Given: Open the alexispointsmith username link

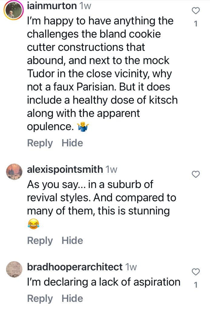Looking at the screenshot, I should (65, 169).
